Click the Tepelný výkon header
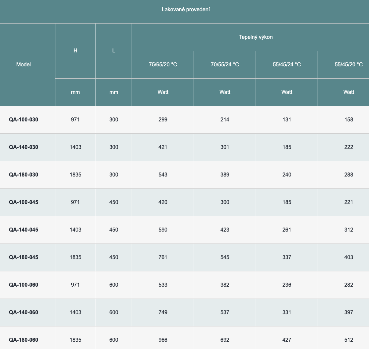This screenshot has height=349, width=369. pyautogui.click(x=256, y=37)
